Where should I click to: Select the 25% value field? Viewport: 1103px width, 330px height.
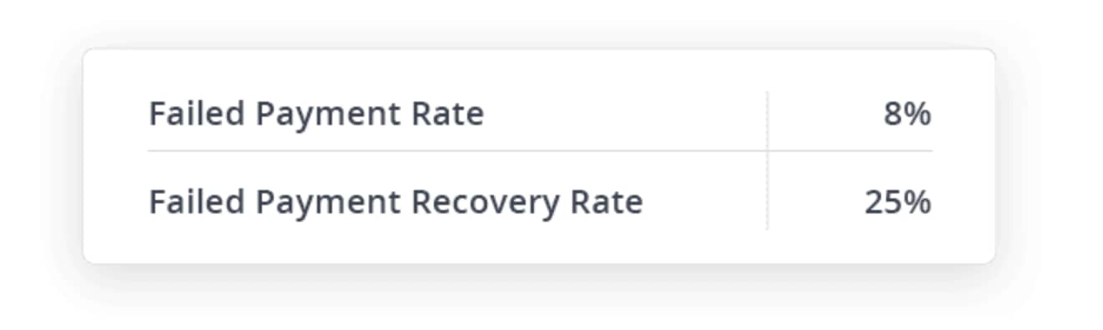[898, 202]
